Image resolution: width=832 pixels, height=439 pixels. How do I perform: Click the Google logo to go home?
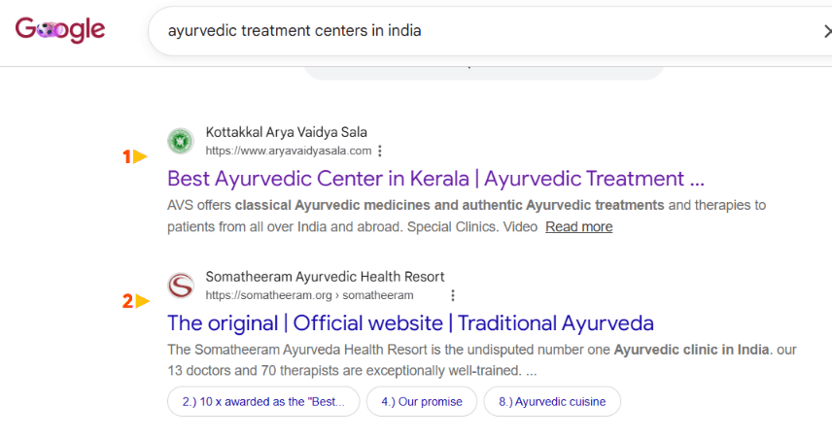tap(60, 30)
